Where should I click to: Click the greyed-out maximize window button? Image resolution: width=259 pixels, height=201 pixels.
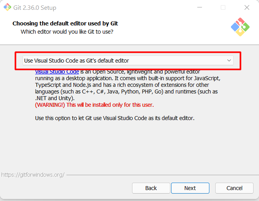(223, 7)
